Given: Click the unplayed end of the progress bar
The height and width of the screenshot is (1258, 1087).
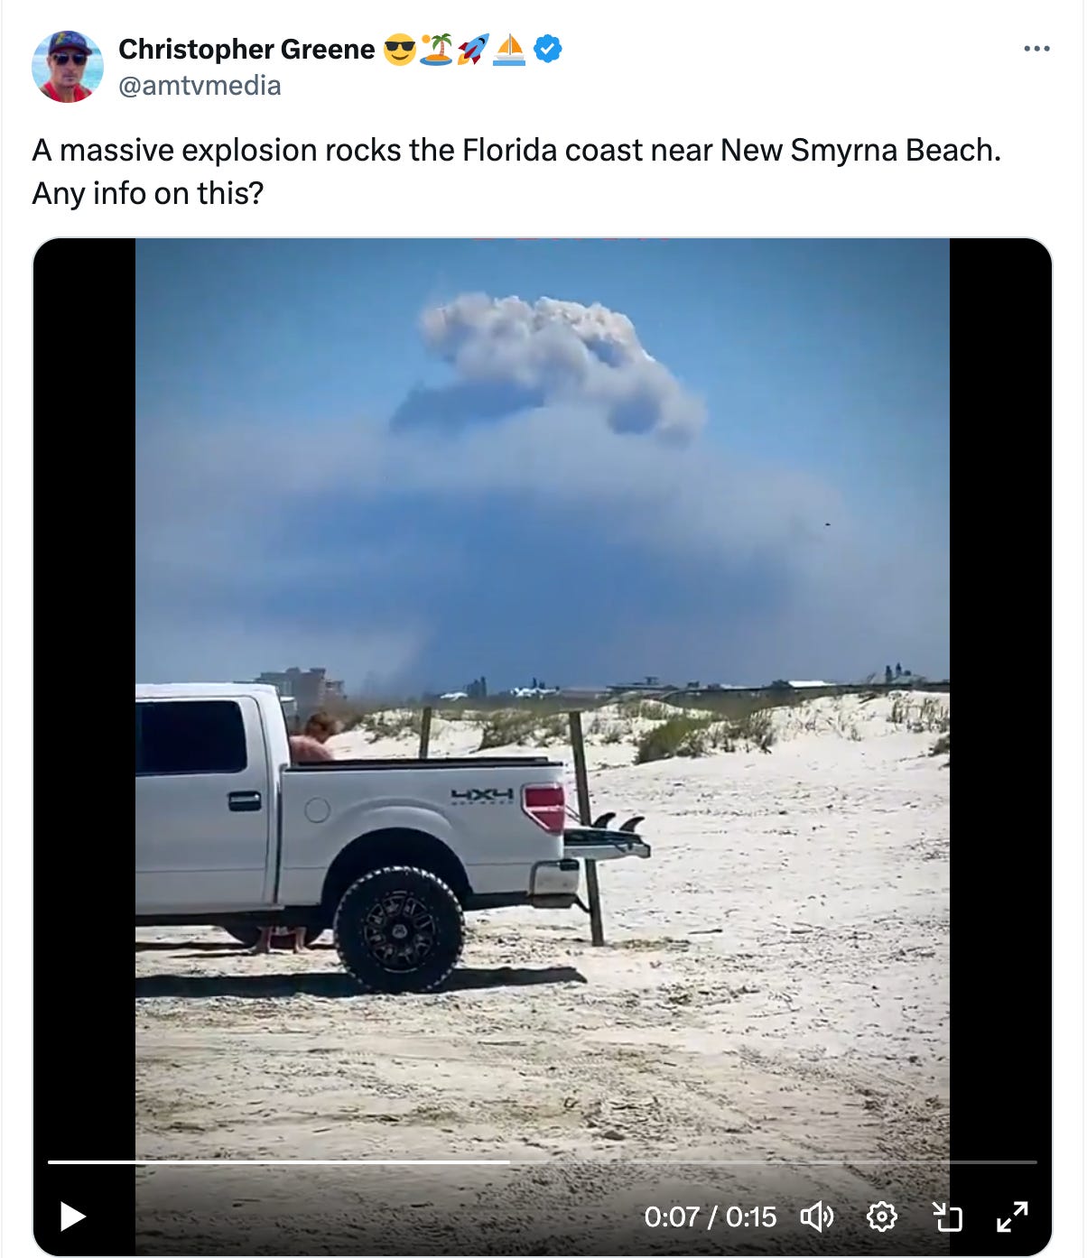Looking at the screenshot, I should click(774, 1162).
